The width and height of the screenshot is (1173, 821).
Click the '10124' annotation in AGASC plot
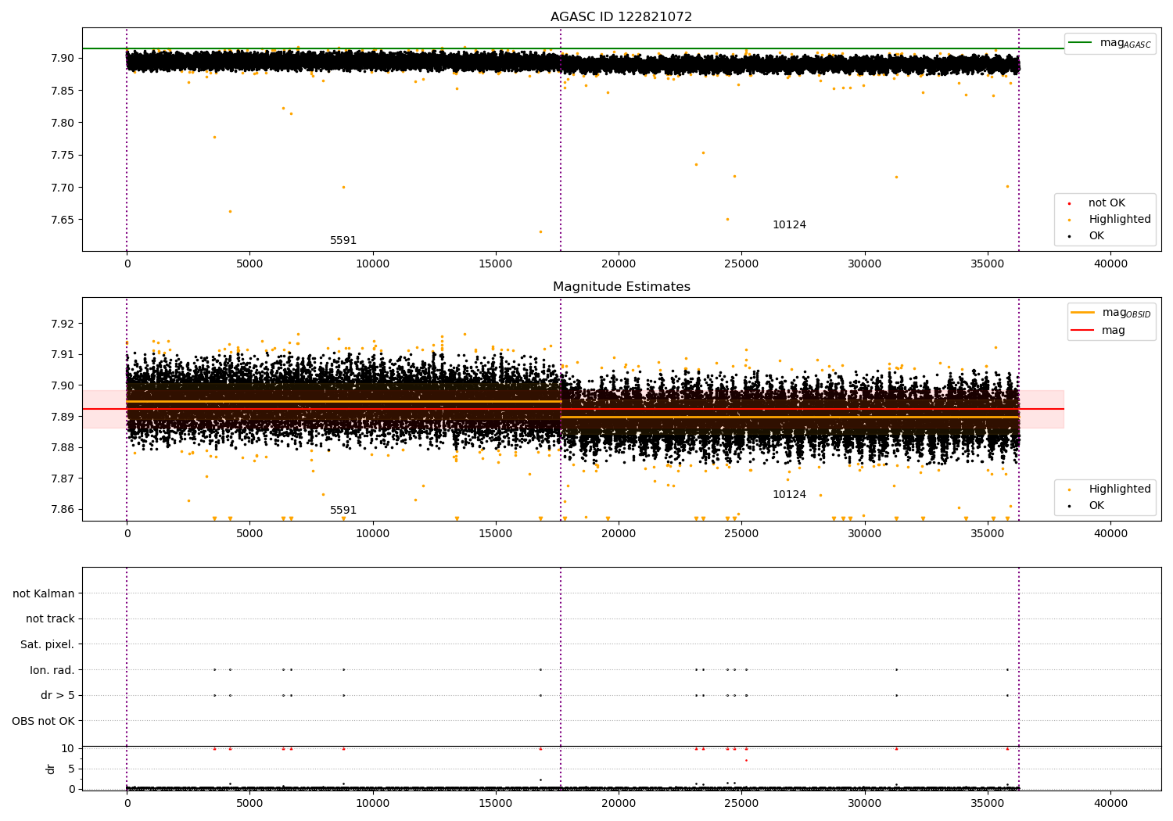pos(789,225)
